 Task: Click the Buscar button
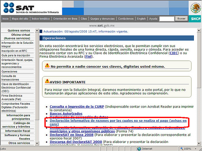(x=181, y=19)
